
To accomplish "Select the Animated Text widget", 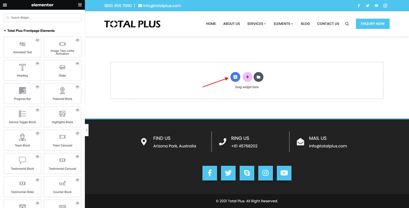I will pos(22,47).
